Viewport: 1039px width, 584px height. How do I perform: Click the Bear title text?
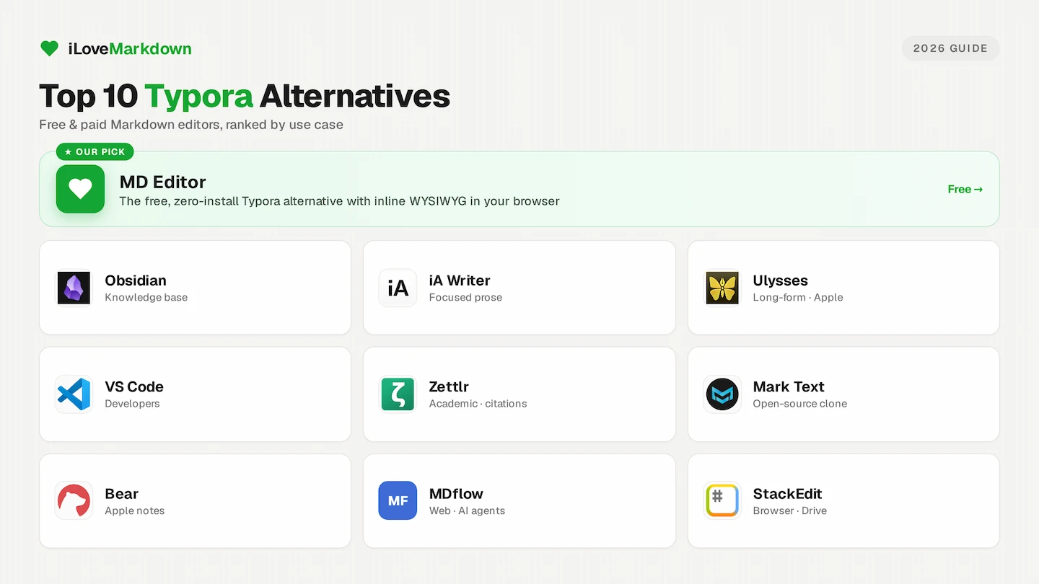pos(122,494)
